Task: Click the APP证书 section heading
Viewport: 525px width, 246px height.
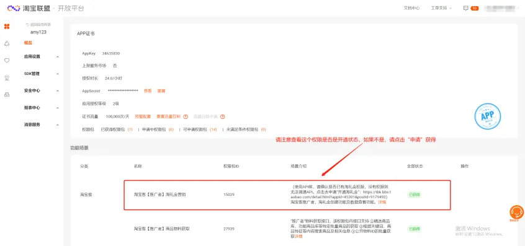Action: 86,33
